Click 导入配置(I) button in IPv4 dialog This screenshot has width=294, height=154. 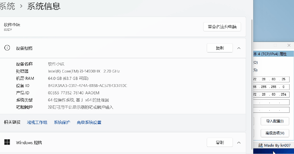tap(275, 121)
